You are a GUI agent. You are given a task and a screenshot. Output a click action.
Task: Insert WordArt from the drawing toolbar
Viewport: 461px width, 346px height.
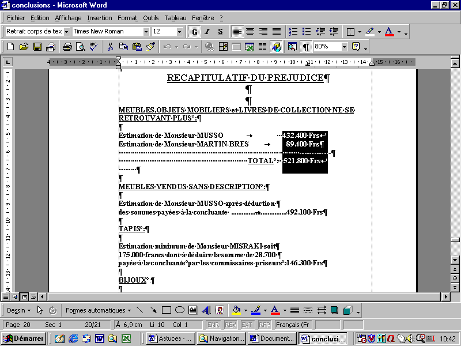[206, 310]
